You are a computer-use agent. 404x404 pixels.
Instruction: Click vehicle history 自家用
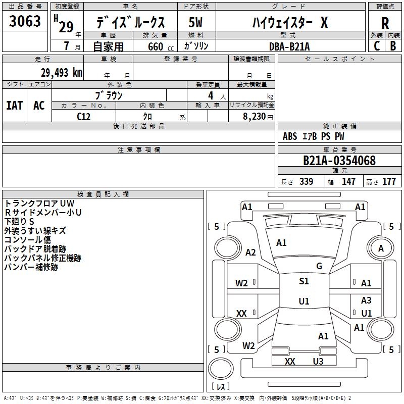pyautogui.click(x=108, y=46)
